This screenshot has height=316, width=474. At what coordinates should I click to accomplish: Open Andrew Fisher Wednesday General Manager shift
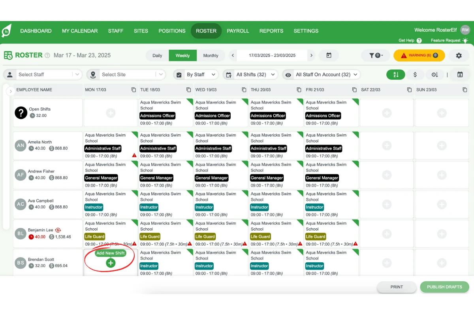pyautogui.click(x=221, y=175)
